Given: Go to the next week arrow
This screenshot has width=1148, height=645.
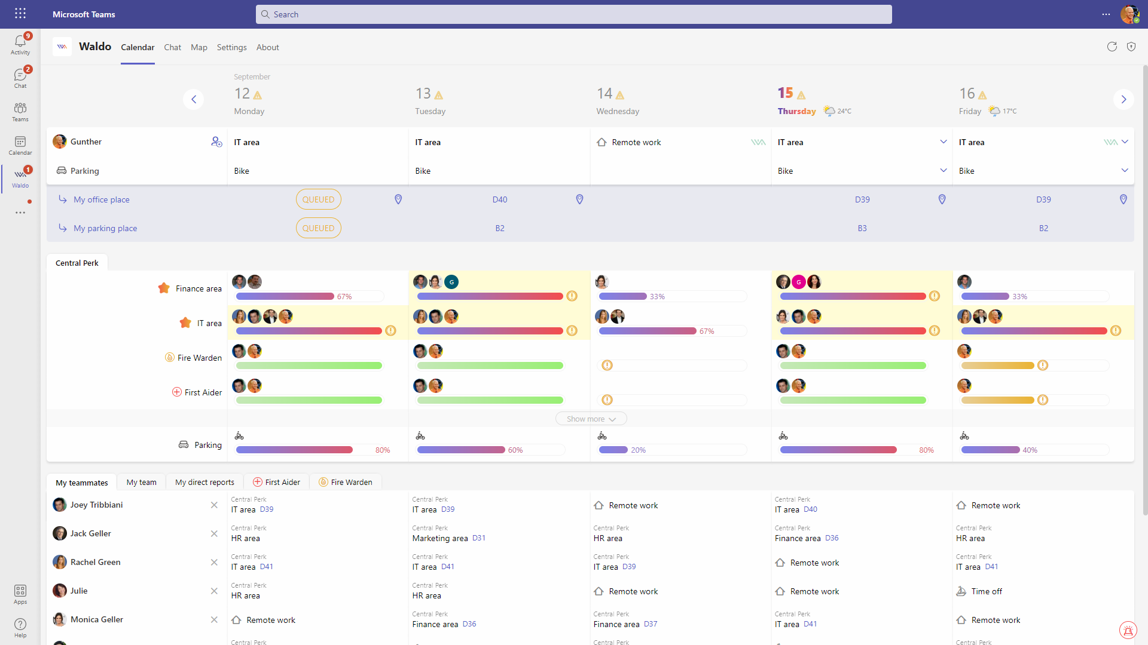Looking at the screenshot, I should [x=1123, y=99].
